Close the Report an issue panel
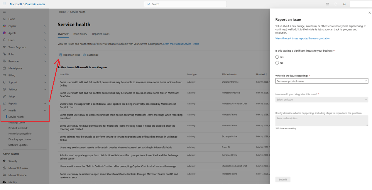This screenshot has width=372, height=190. point(370,13)
